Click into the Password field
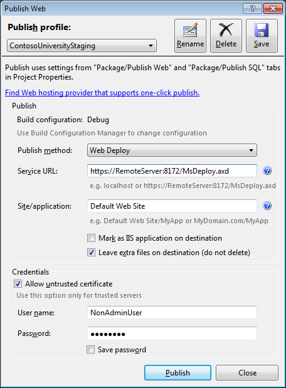Screen dimensions: 286x388 pos(172,333)
